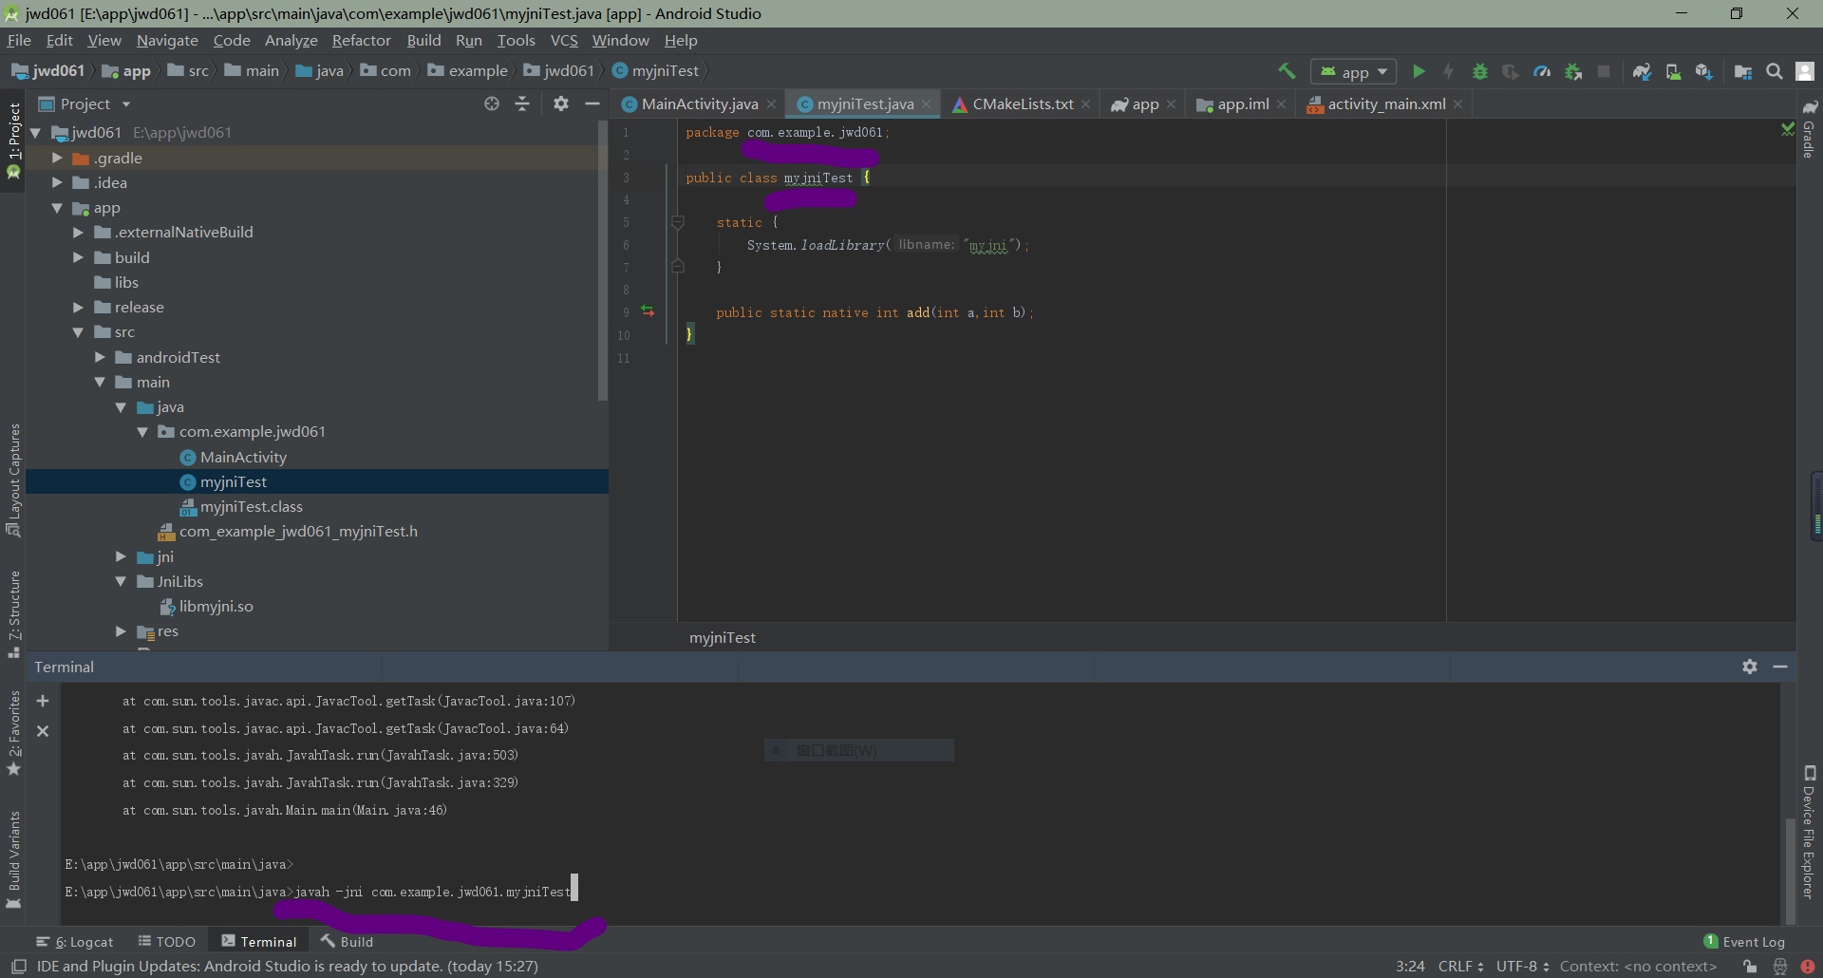1823x978 pixels.
Task: Click the Stop red square button
Action: (1604, 71)
